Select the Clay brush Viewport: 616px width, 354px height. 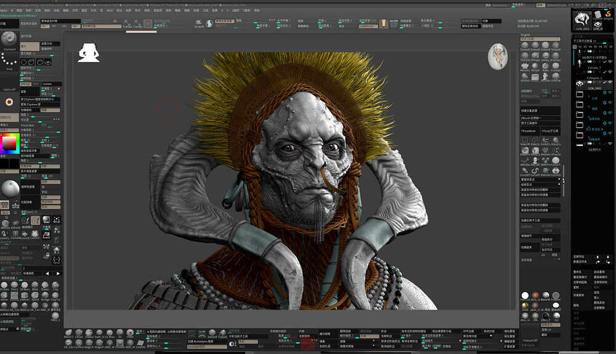(55, 285)
